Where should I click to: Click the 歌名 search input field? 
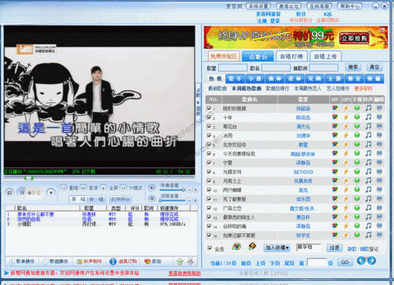[276, 68]
